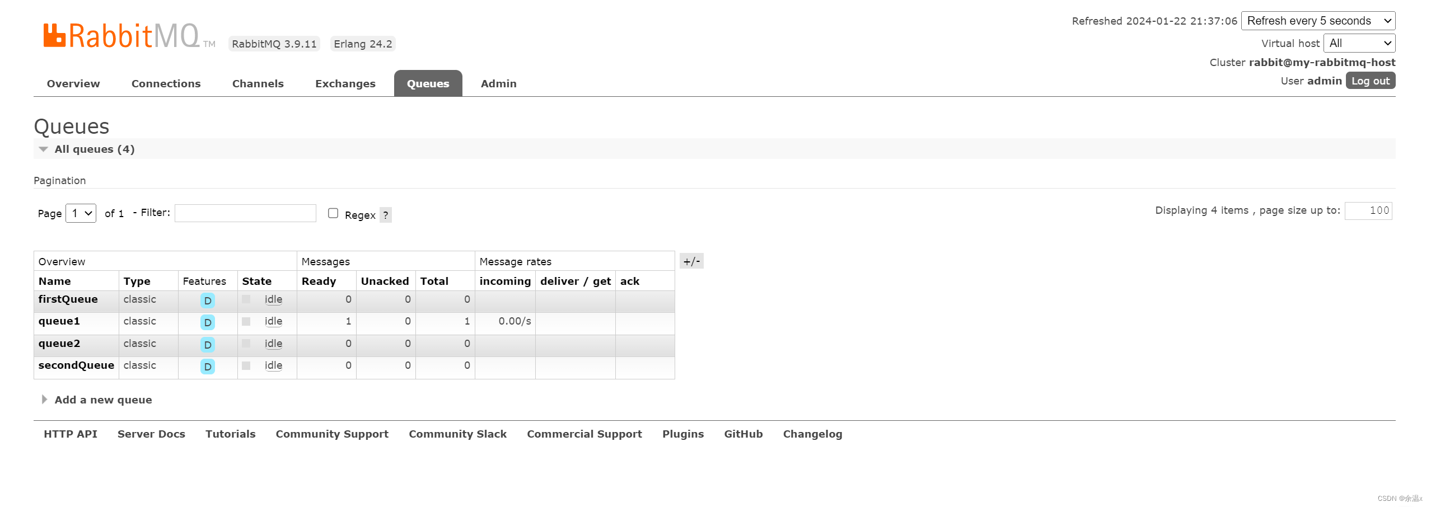The image size is (1431, 507).
Task: Sort queues by the Unacked column
Action: pyautogui.click(x=385, y=281)
